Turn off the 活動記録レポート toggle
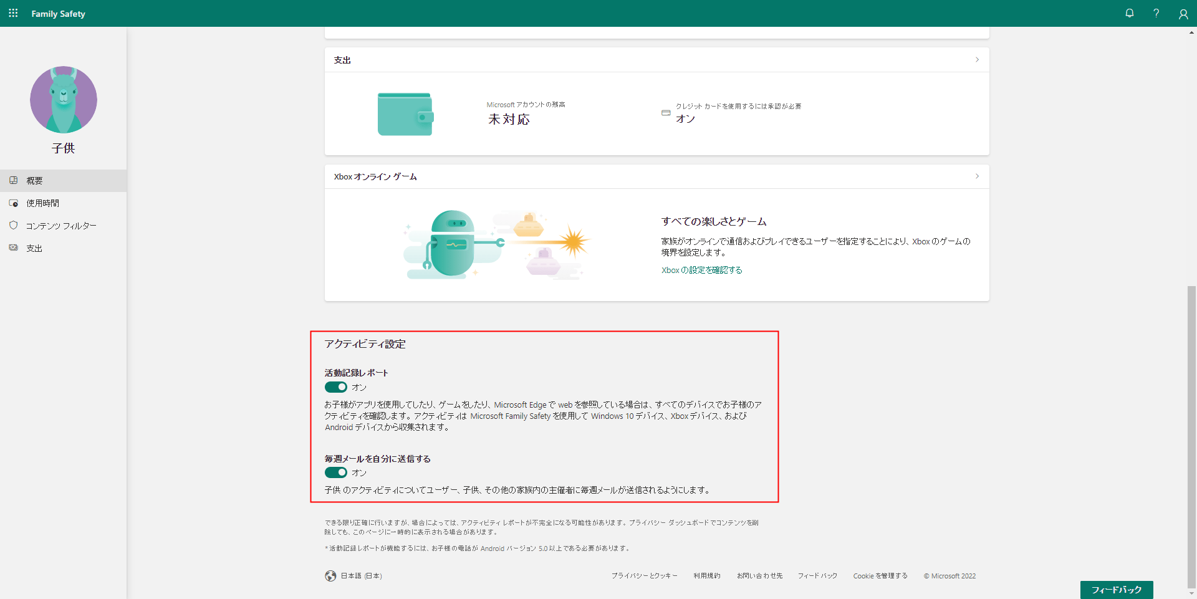1197x599 pixels. [336, 387]
